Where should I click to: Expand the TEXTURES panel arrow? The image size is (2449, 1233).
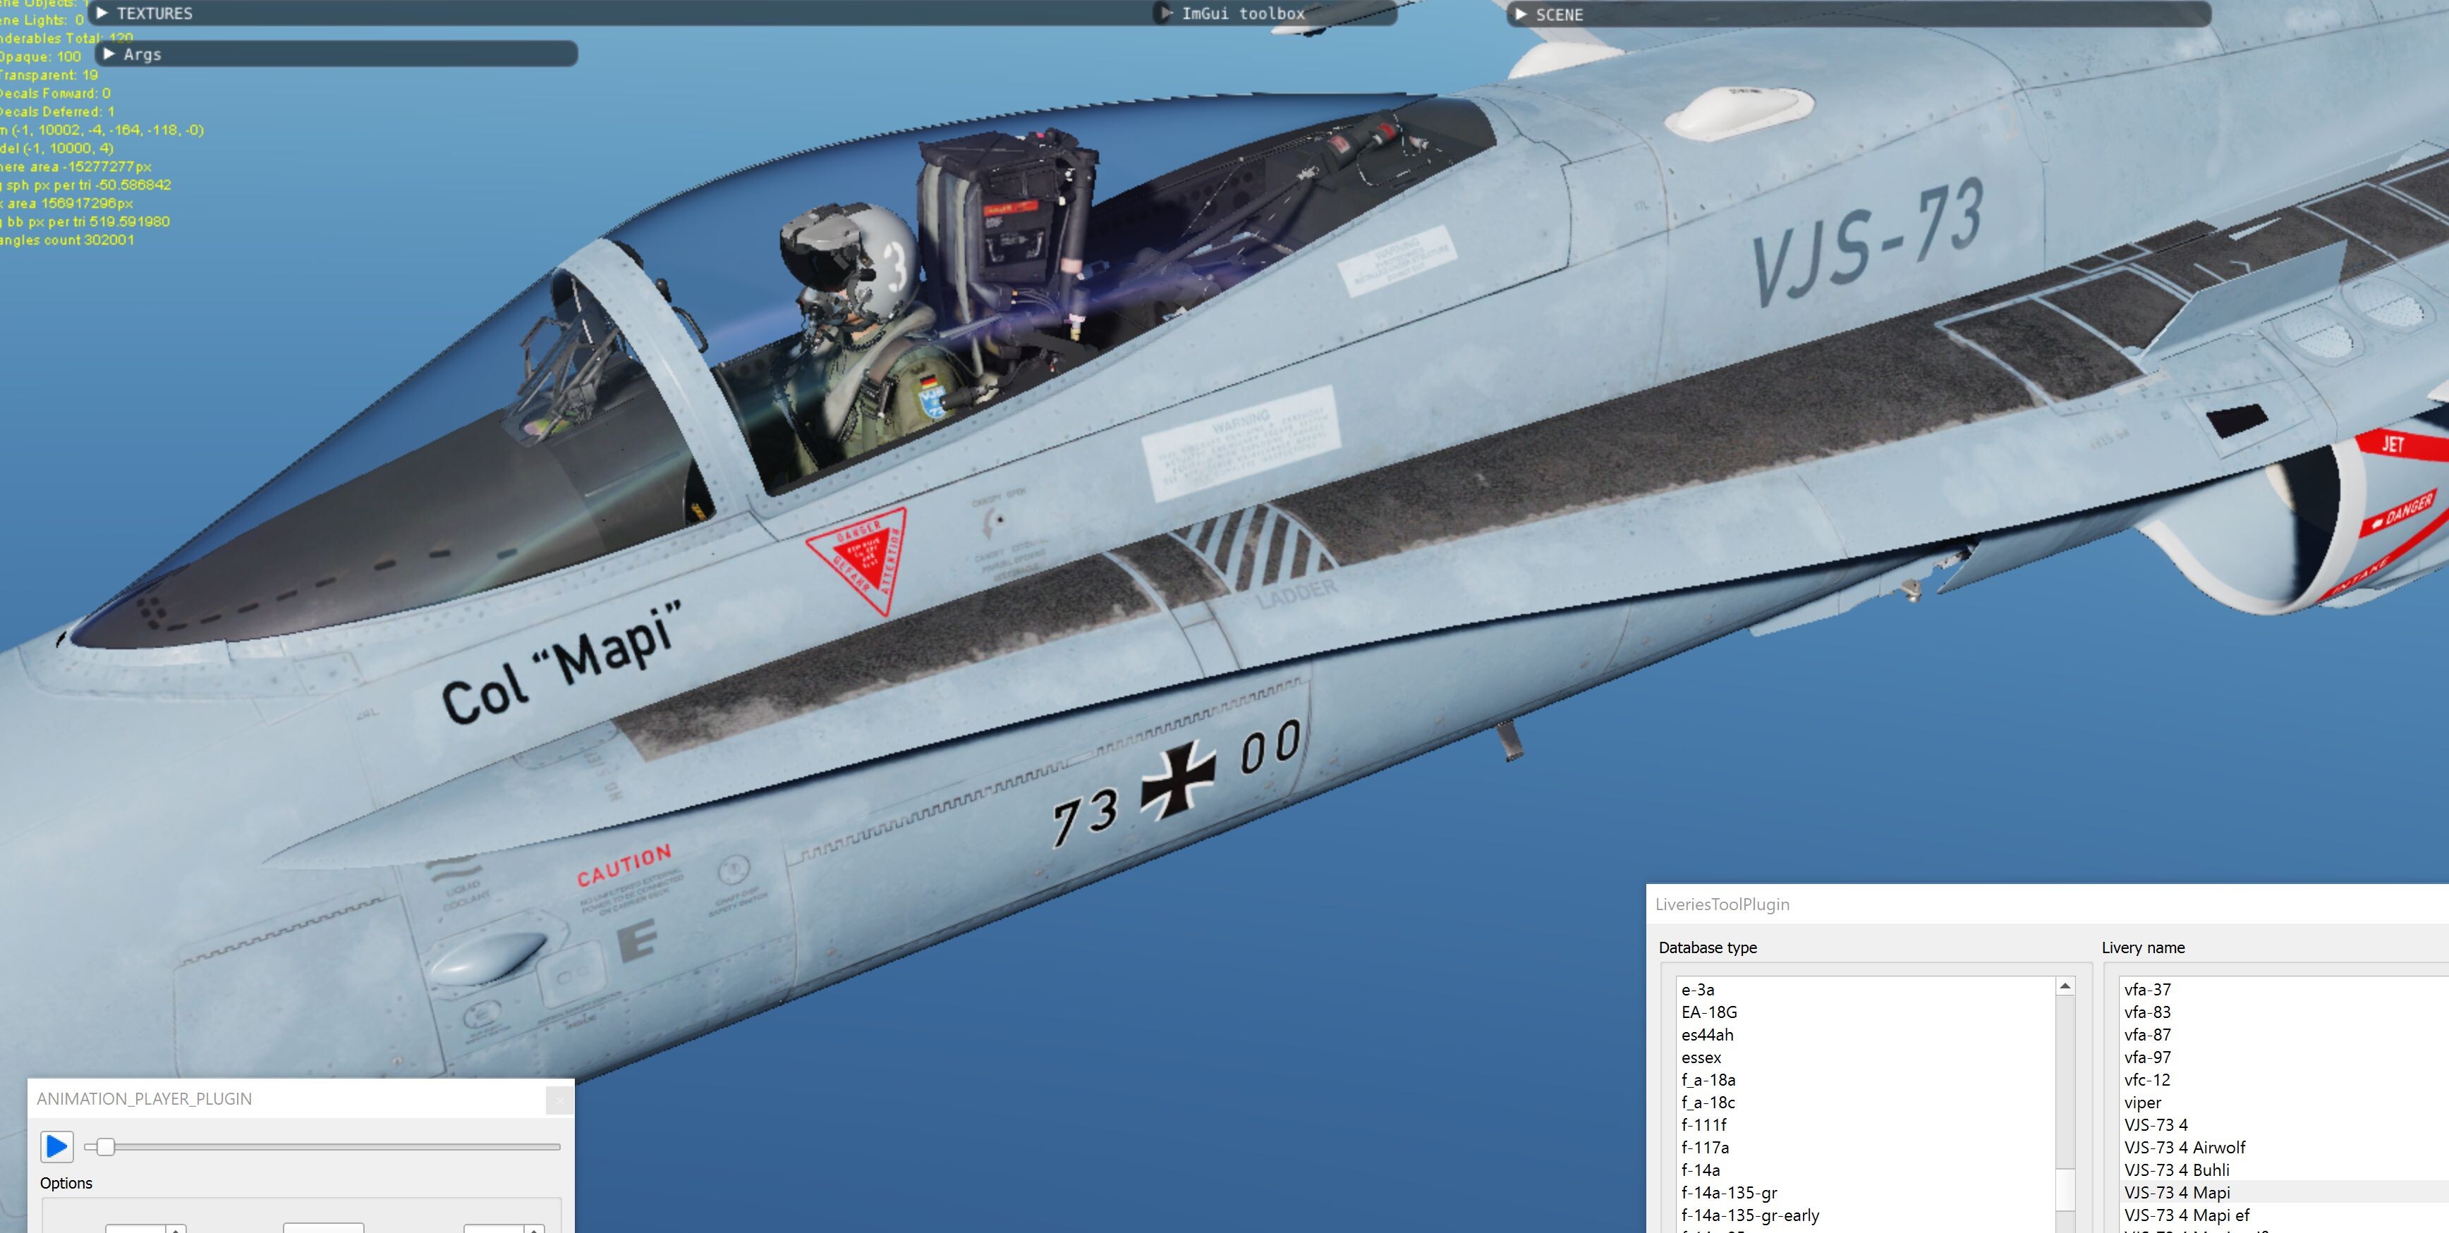tap(102, 13)
